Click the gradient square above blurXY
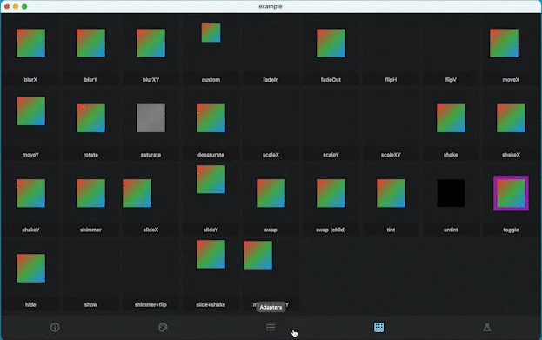The height and width of the screenshot is (340, 542). click(151, 43)
